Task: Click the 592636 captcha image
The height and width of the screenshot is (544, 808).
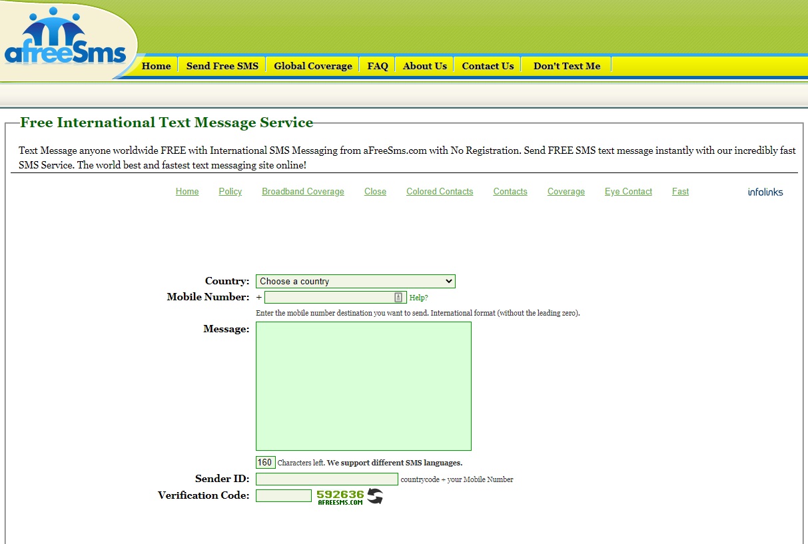Action: [x=340, y=497]
